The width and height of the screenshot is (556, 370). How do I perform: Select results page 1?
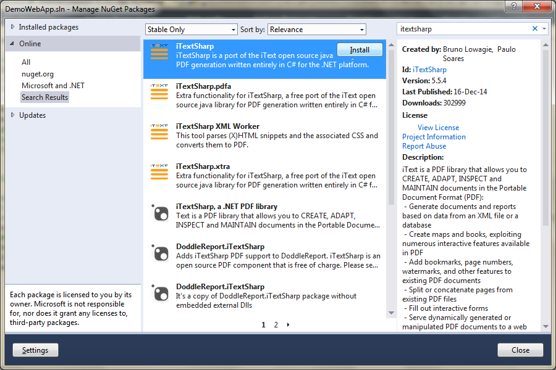click(x=263, y=325)
